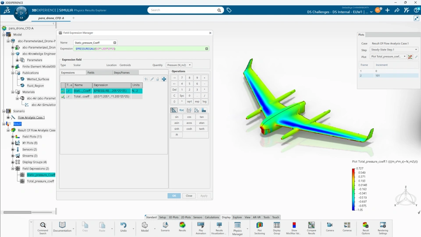Click the Display Group toolbar icon
The width and height of the screenshot is (421, 237).
click(277, 226)
